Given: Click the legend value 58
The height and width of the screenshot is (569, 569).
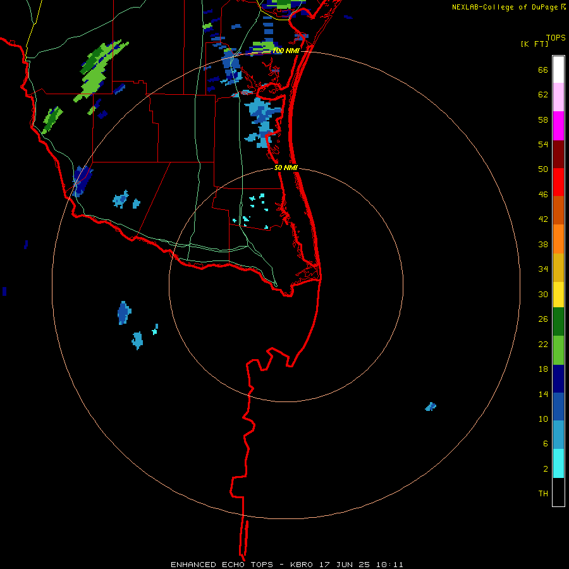Looking at the screenshot, I should click(543, 119).
